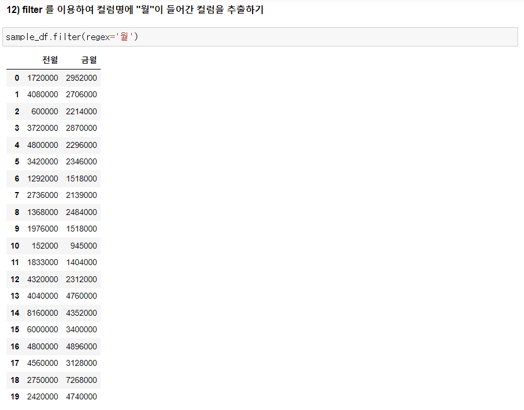Click value 2420000 in row 19
Image resolution: width=524 pixels, height=410 pixels.
coord(42,397)
